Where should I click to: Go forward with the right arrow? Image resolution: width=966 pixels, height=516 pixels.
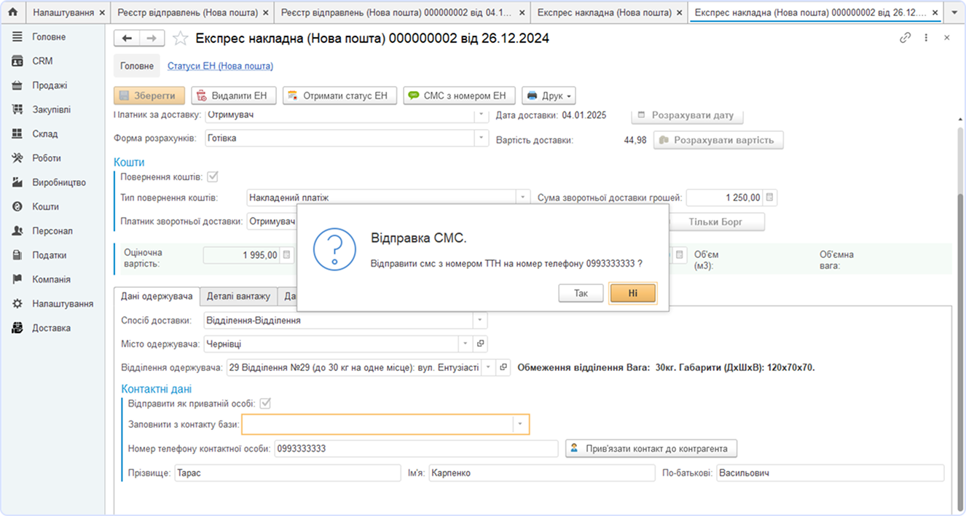(152, 39)
